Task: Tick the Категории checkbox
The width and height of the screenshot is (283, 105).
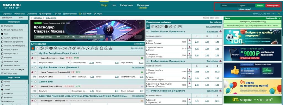Action: (32, 18)
